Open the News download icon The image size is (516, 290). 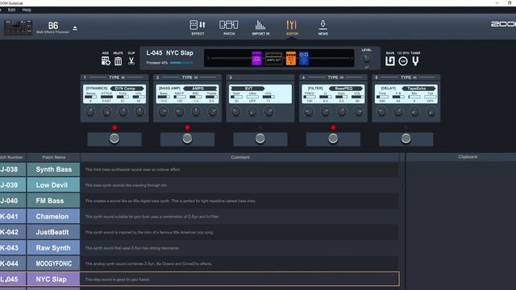pos(322,27)
